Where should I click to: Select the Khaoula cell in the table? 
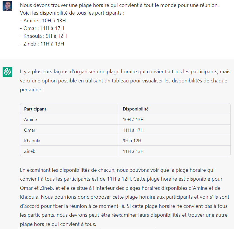click(x=32, y=141)
